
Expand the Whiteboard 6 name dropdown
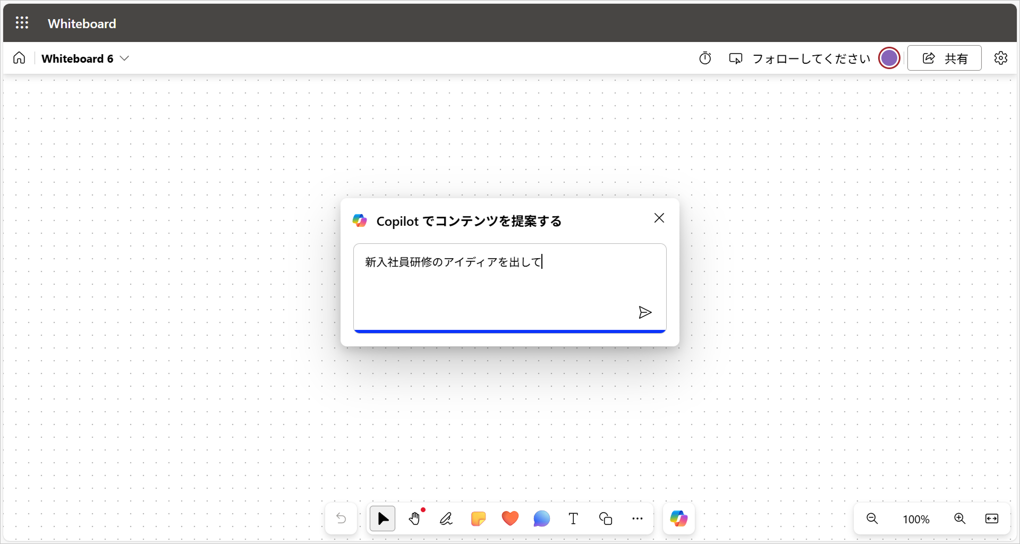124,58
